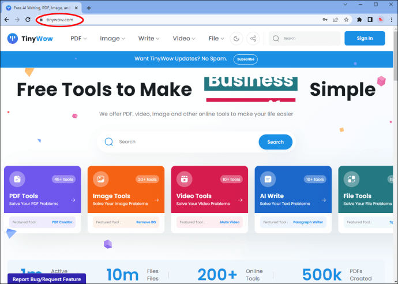The height and width of the screenshot is (284, 398).
Task: Expand the File dropdown menu
Action: coord(216,38)
